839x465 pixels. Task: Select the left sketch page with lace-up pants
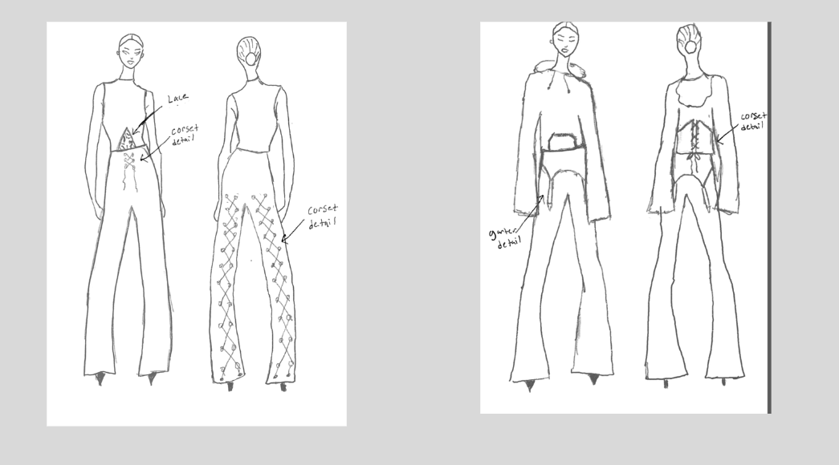197,224
